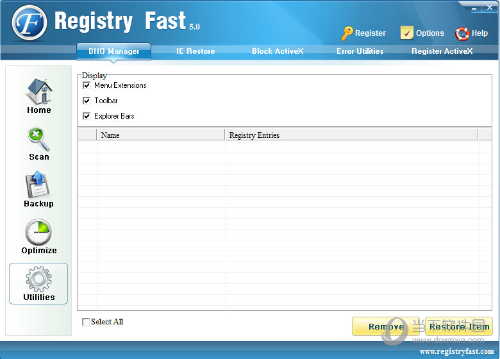This screenshot has width=500, height=359.
Task: Open the Home section in sidebar
Action: pos(39,96)
